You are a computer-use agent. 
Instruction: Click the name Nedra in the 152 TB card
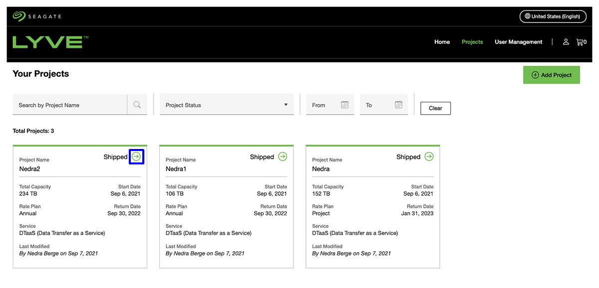321,169
